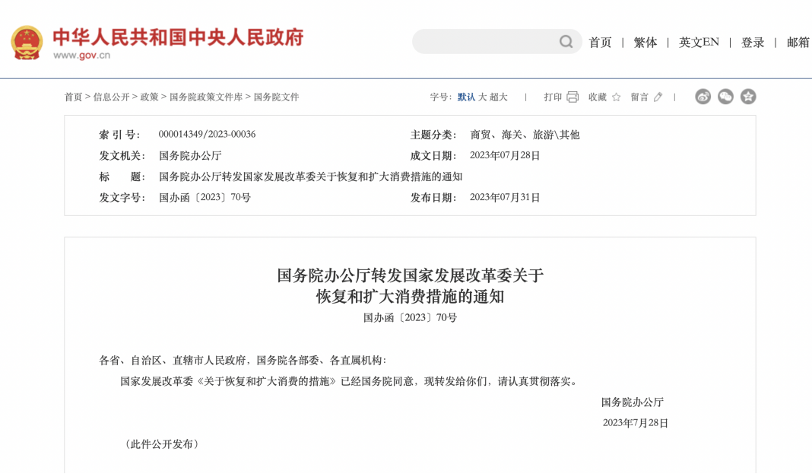Click the 留言 pencil icon
The image size is (812, 474).
pyautogui.click(x=658, y=97)
